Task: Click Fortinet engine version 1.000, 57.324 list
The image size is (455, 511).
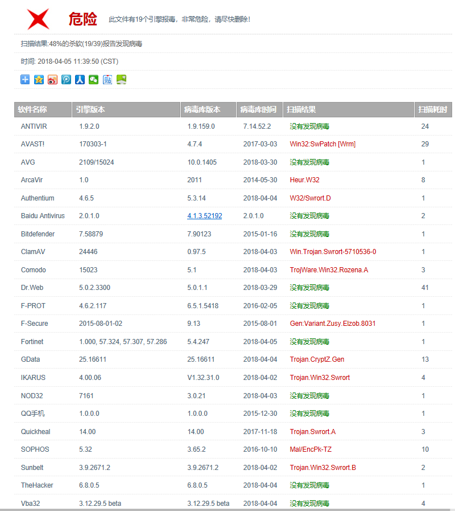Action: point(123,342)
